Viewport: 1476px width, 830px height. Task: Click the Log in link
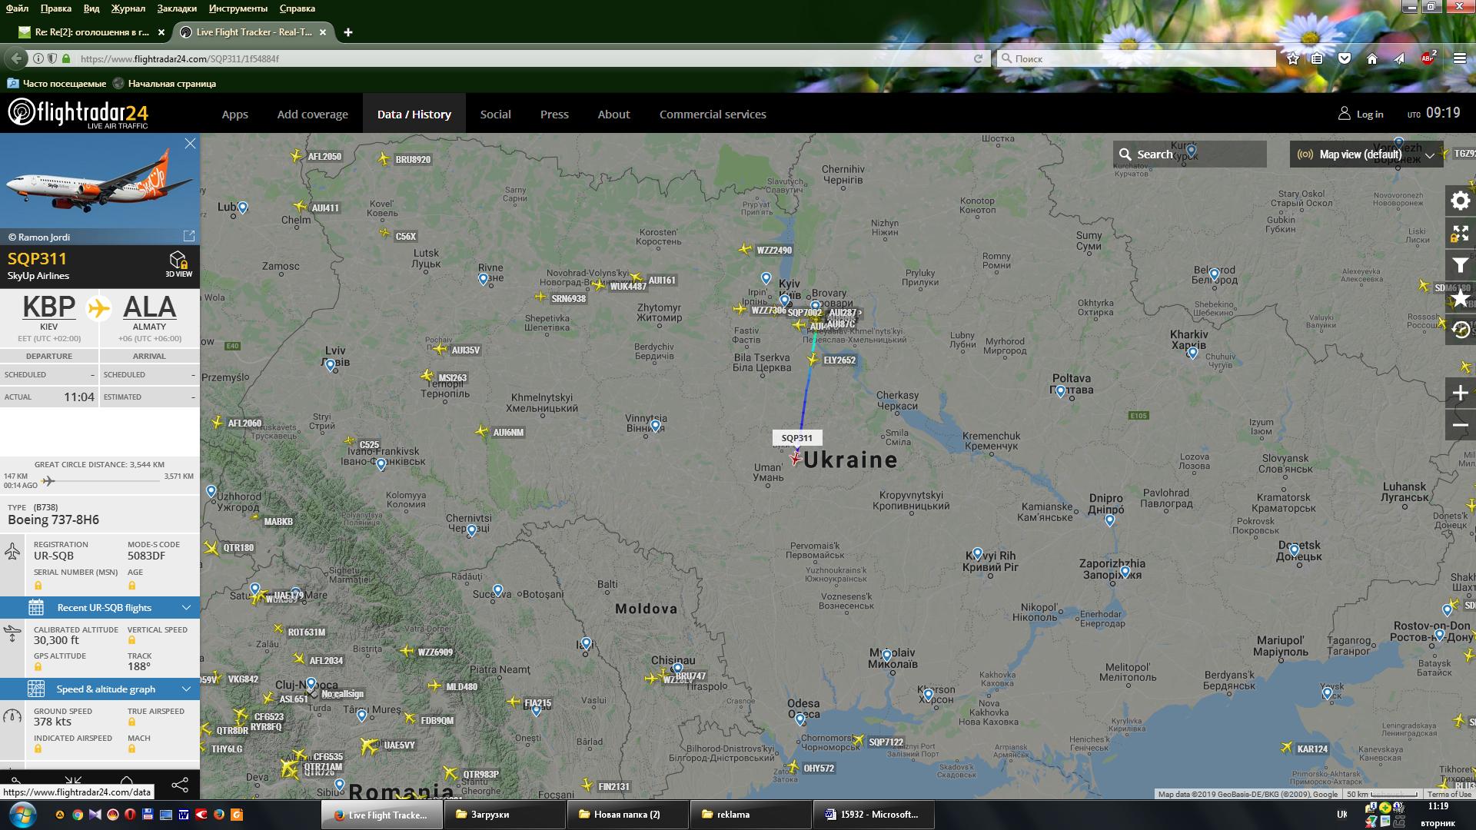1361,115
